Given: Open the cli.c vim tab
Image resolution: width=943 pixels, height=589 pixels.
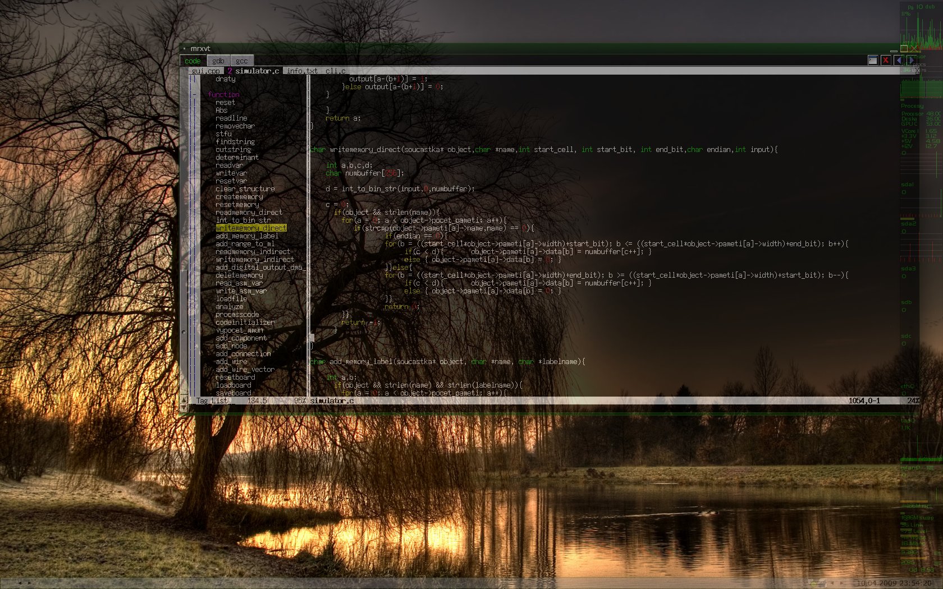Looking at the screenshot, I should 336,71.
